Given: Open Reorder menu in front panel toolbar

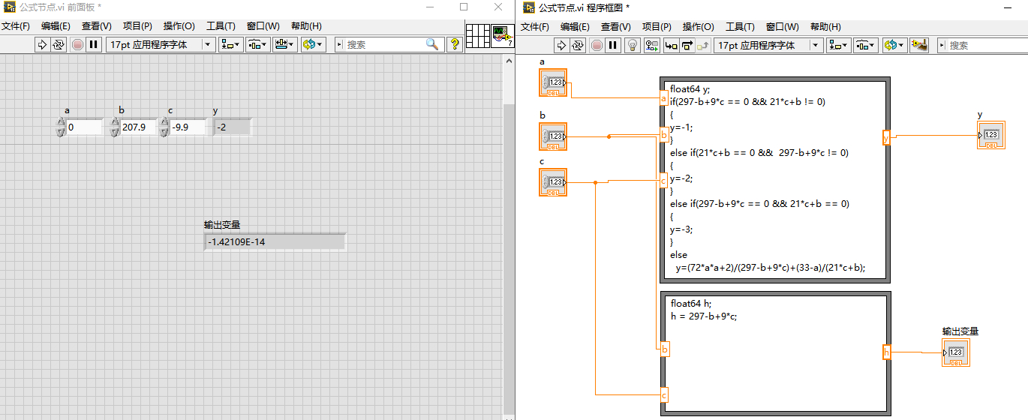Looking at the screenshot, I should pos(313,45).
